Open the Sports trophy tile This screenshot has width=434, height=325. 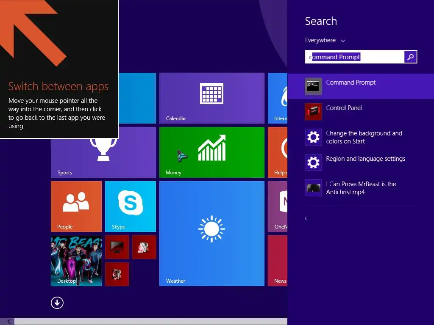(x=103, y=157)
